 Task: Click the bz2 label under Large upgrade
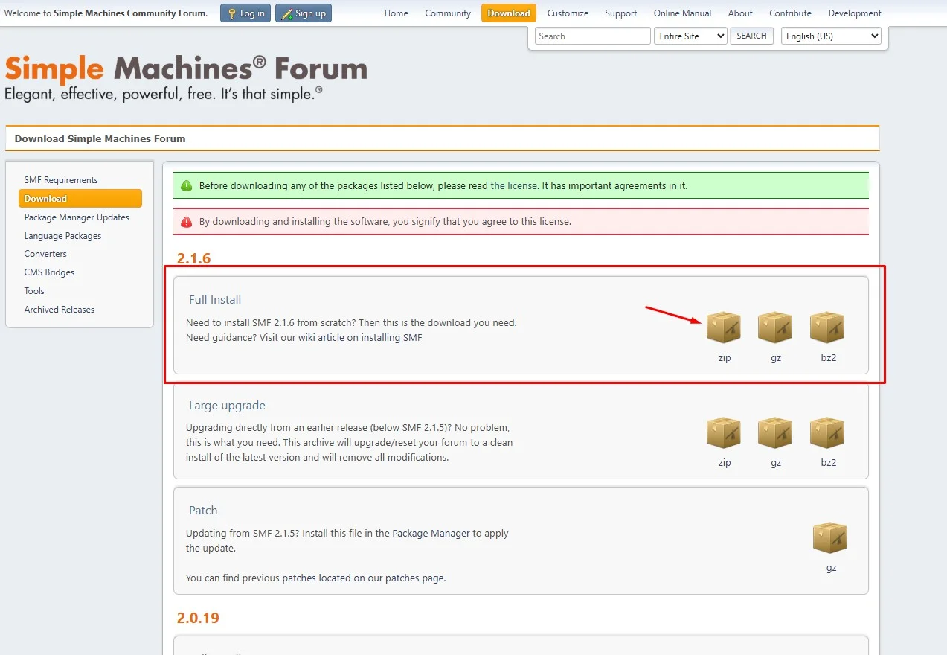point(829,463)
